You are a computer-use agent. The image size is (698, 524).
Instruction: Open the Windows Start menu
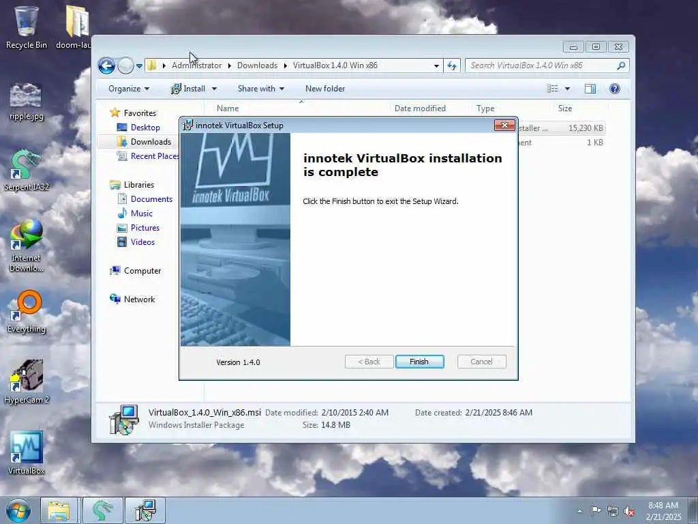[18, 510]
